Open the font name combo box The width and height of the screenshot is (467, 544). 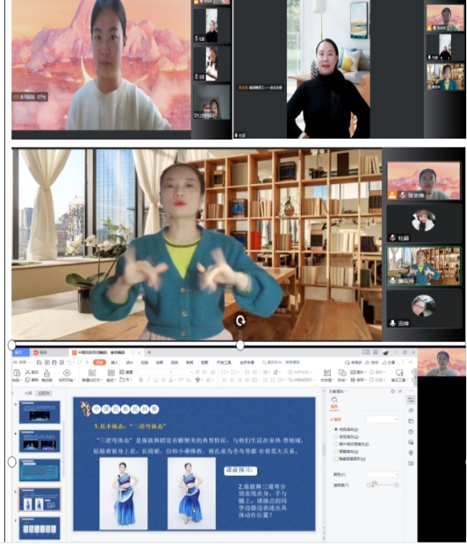[155, 372]
